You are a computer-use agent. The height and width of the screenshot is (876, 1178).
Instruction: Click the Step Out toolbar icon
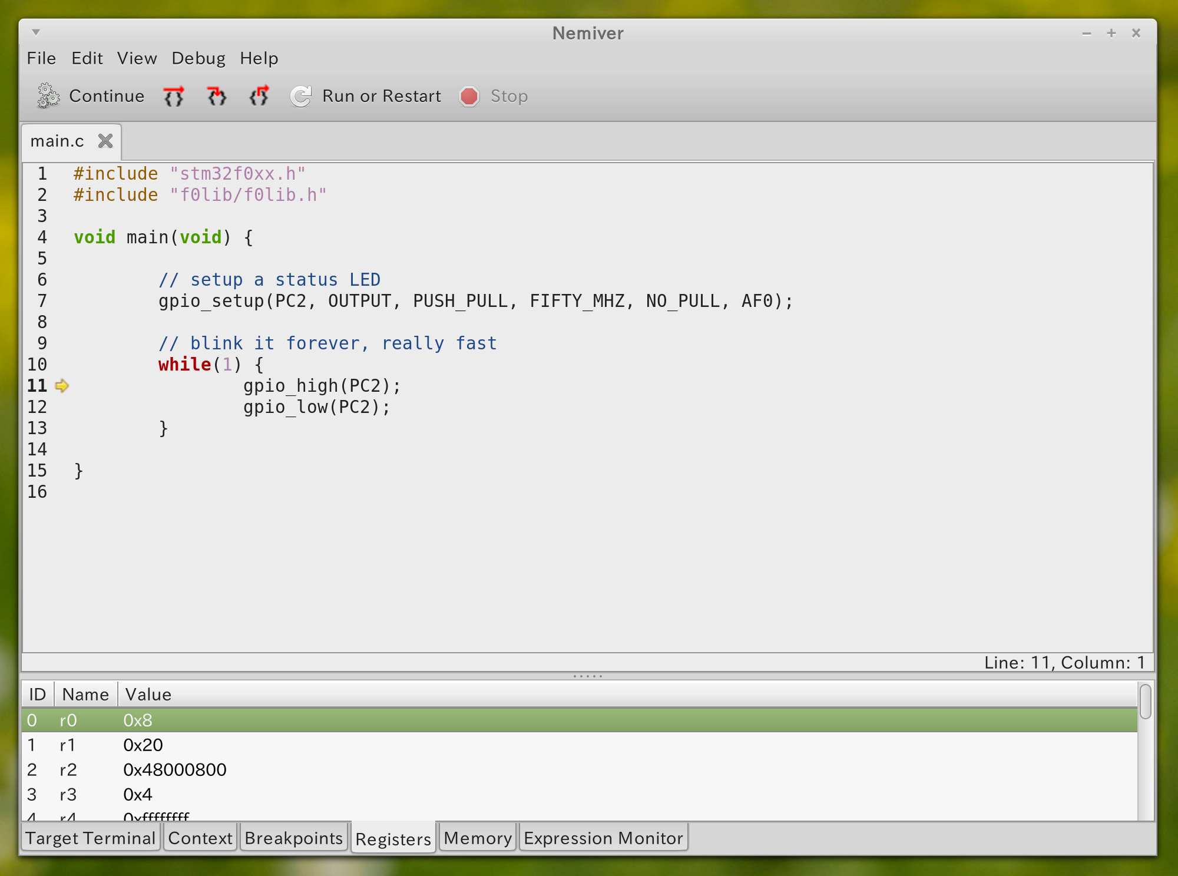259,96
